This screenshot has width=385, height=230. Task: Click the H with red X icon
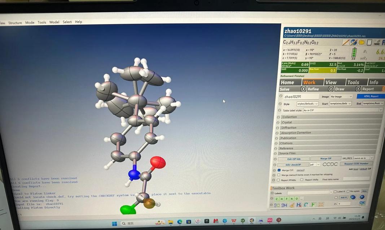click(299, 205)
